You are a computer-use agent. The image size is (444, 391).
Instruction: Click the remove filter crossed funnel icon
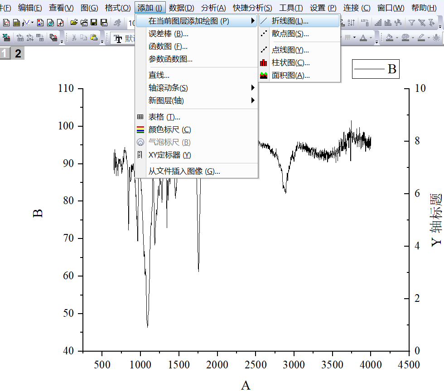(421, 23)
